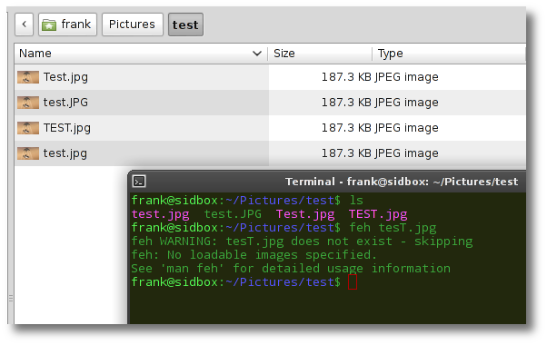Image resolution: width=547 pixels, height=345 pixels.
Task: Click the terminal window menu icon
Action: tap(139, 182)
